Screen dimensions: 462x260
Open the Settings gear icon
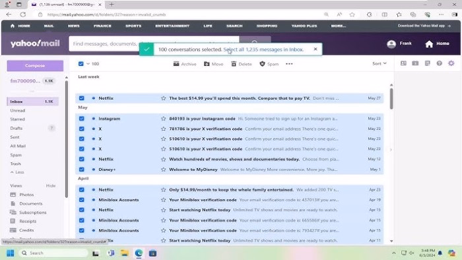[x=451, y=63]
